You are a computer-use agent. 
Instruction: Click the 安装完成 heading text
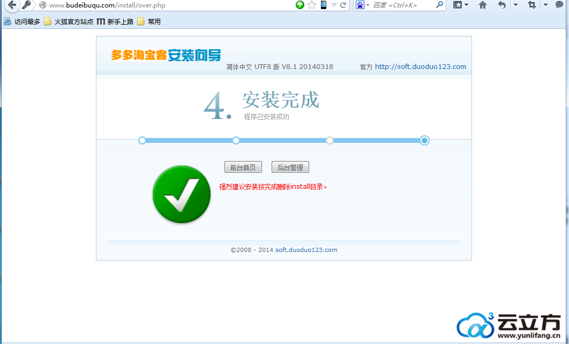pos(281,100)
